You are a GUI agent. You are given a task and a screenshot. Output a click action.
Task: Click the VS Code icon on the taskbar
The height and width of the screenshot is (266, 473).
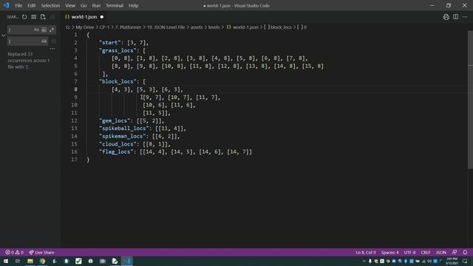(127, 261)
